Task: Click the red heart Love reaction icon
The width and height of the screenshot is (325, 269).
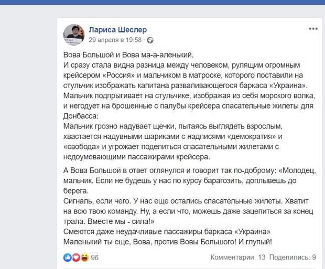Action: coord(76,257)
